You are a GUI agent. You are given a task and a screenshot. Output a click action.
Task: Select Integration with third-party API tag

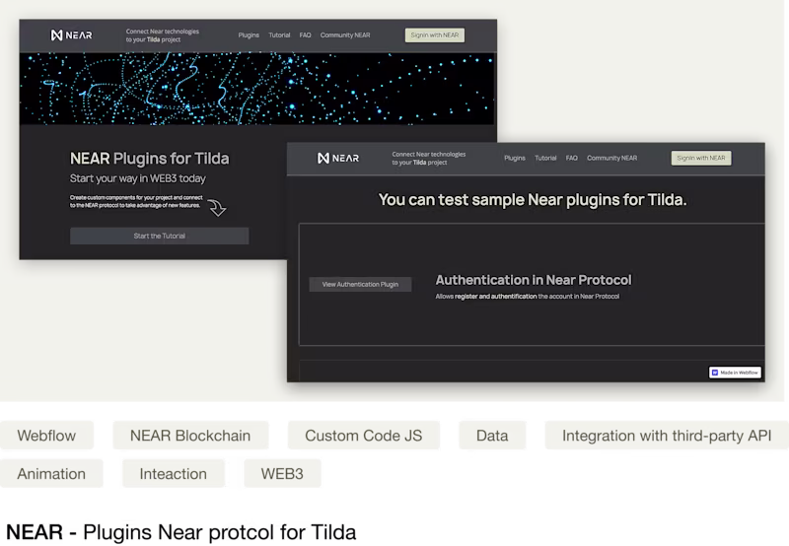pyautogui.click(x=667, y=436)
